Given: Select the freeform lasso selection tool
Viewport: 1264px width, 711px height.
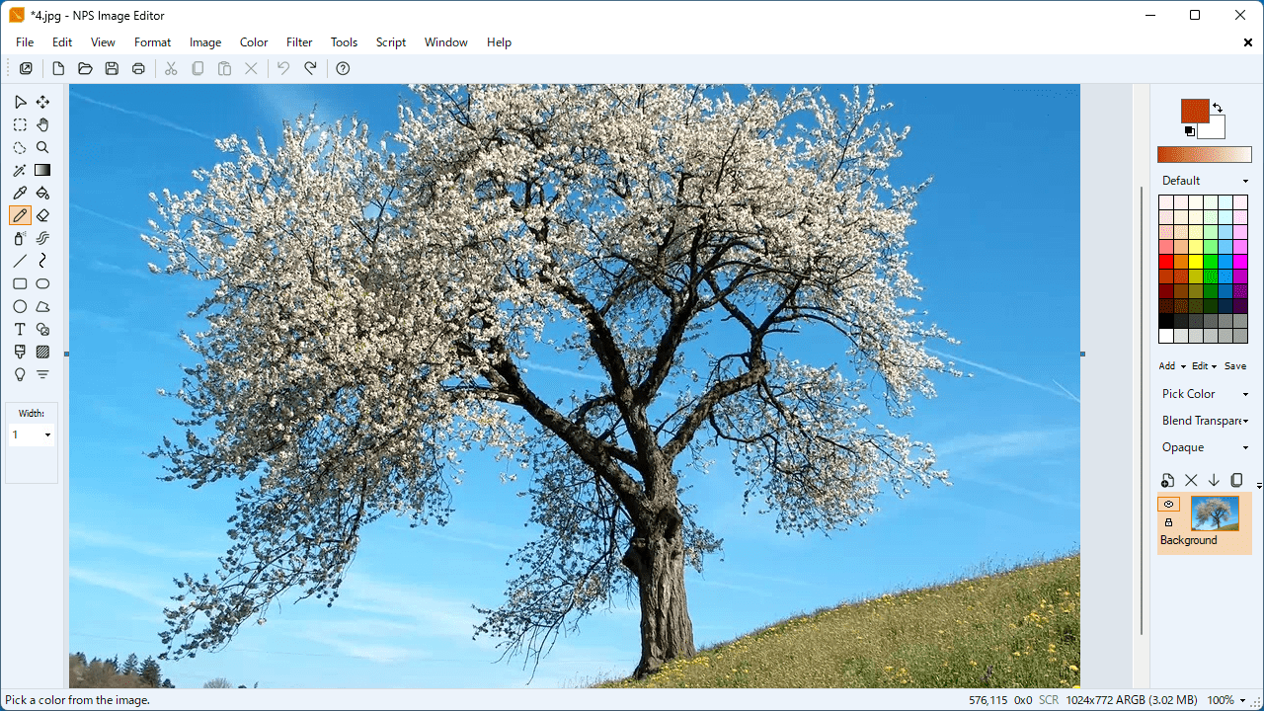Looking at the screenshot, I should [x=20, y=147].
